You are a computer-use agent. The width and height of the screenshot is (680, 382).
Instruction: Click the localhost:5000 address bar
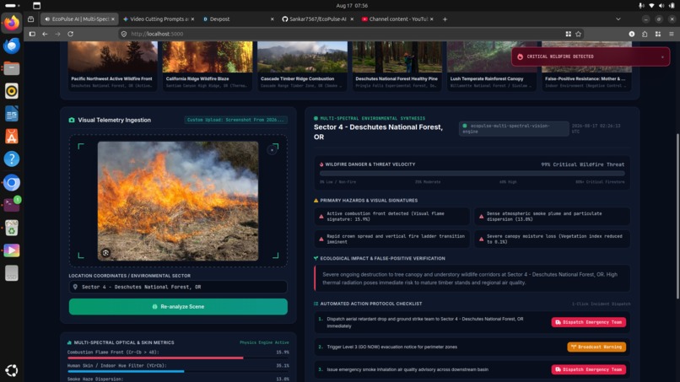[343, 34]
